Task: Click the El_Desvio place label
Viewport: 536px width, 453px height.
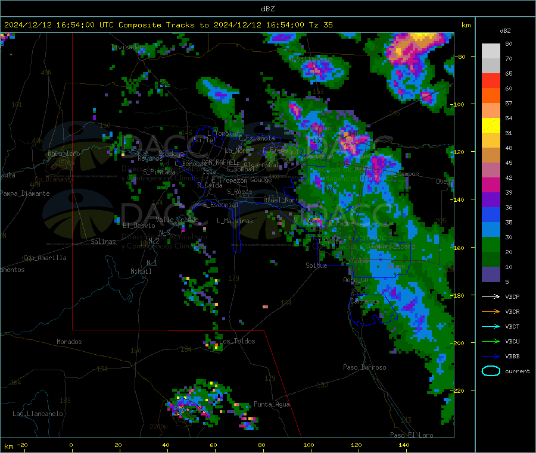Action: click(x=139, y=226)
